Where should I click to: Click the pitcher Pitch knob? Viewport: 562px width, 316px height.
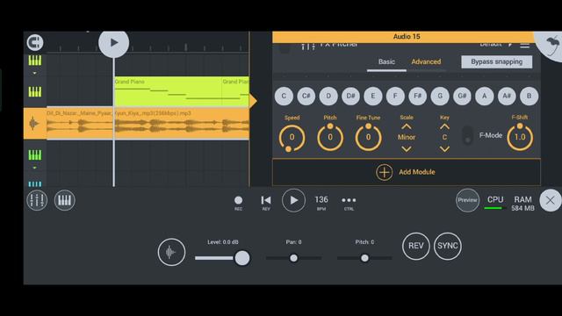point(330,137)
